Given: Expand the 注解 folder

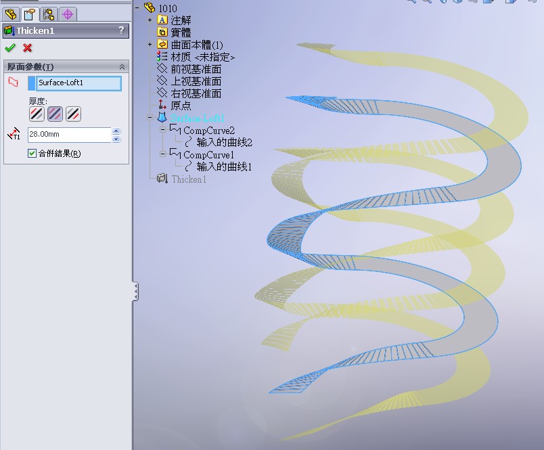Looking at the screenshot, I should 150,20.
